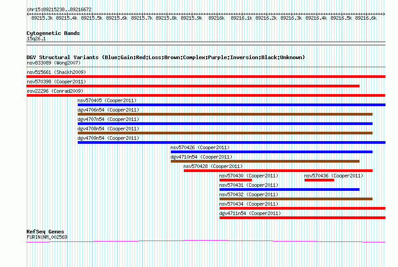Viewport: 398px width, 267px height.
Task: Open the nsv570432 (Cooper2011) label
Action: coord(249,194)
